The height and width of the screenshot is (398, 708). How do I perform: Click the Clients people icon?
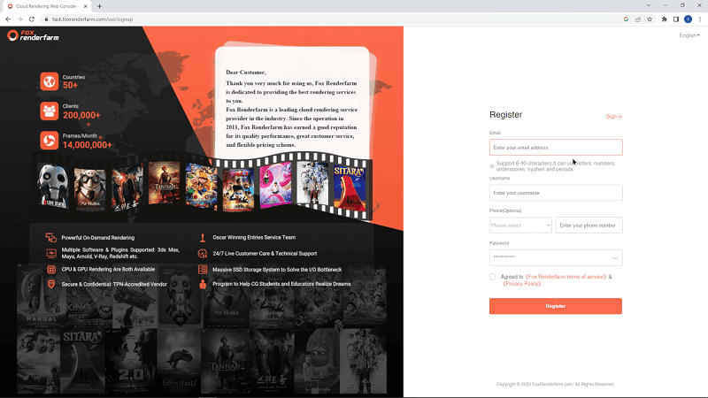[49, 111]
